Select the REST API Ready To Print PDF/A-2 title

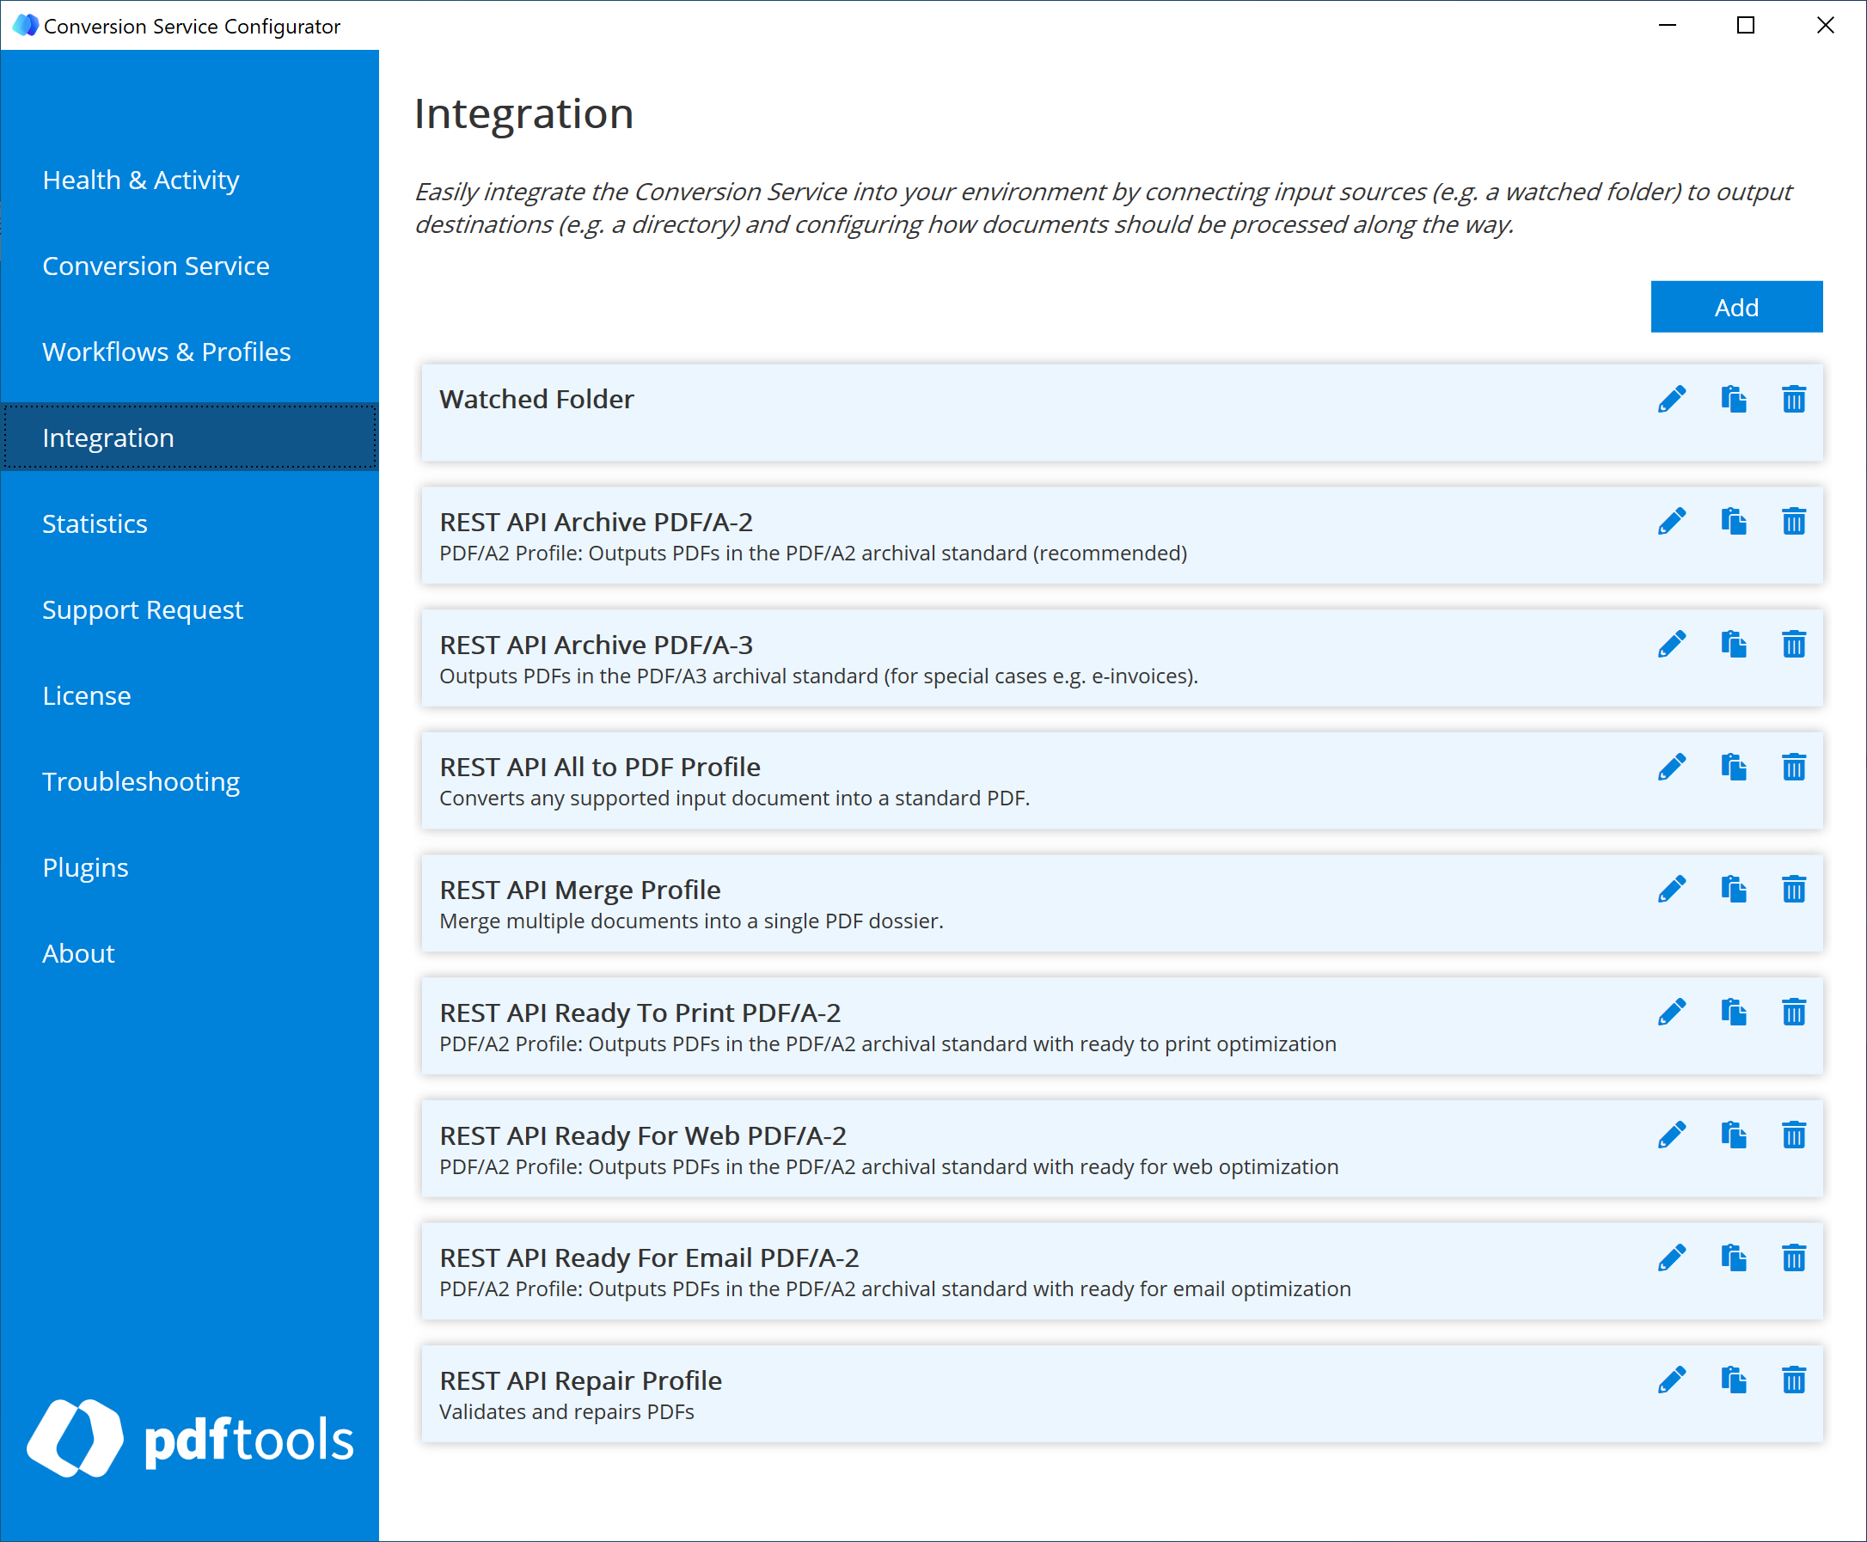point(640,1013)
